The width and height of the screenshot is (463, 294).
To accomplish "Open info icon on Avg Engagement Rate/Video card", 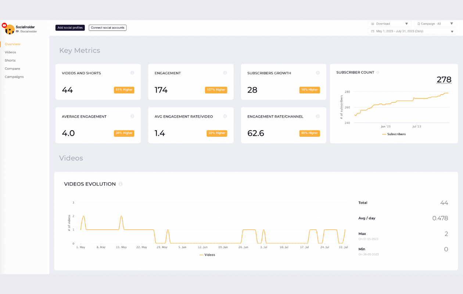I will pos(225,116).
